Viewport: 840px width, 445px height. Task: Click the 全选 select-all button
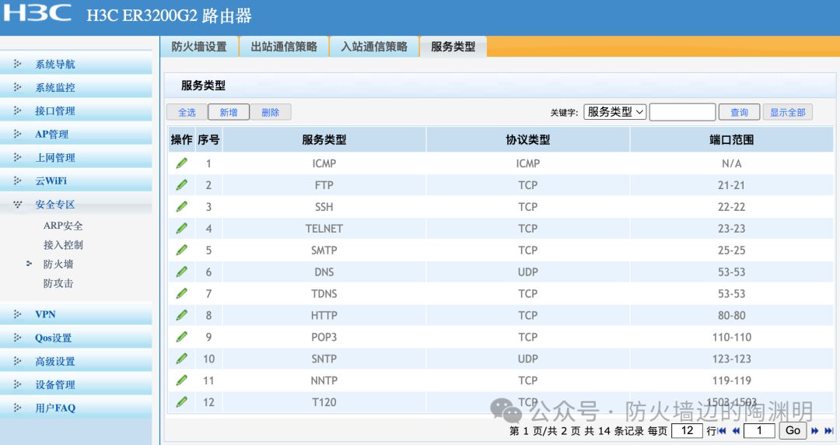(x=187, y=112)
